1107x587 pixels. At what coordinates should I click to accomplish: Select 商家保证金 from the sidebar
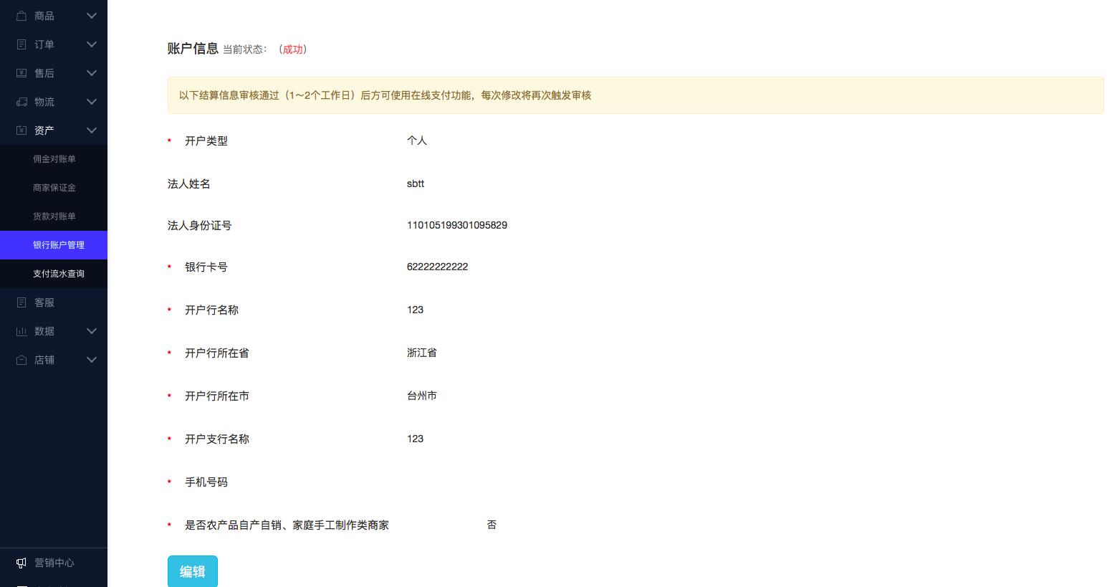[x=54, y=187]
